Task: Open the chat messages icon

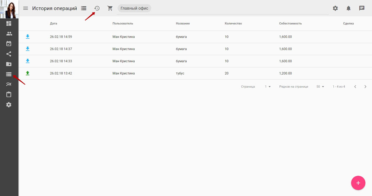Action: (362, 8)
